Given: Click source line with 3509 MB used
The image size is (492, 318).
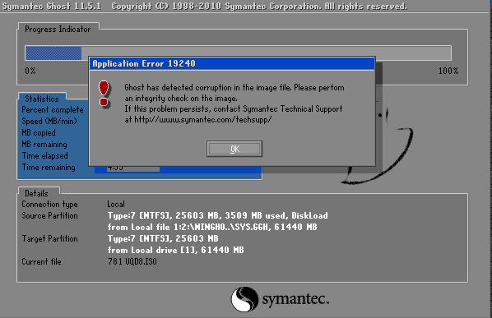Looking at the screenshot, I should point(218,215).
